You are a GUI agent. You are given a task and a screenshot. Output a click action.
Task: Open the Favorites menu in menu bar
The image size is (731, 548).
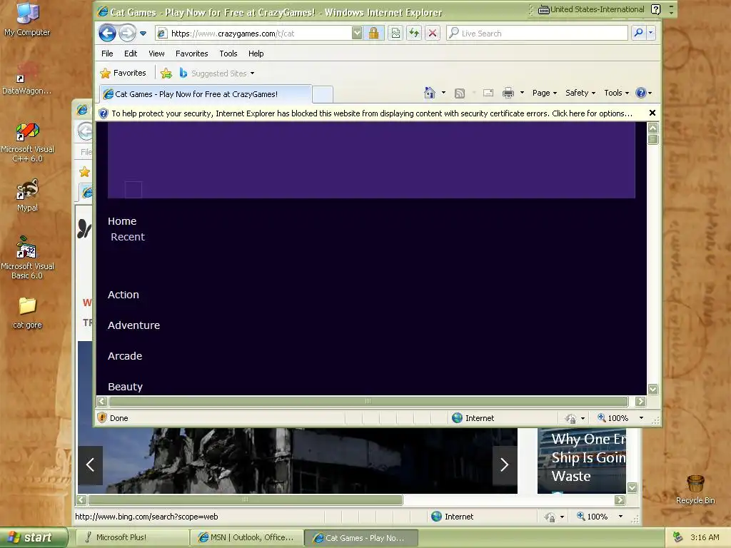coord(191,54)
